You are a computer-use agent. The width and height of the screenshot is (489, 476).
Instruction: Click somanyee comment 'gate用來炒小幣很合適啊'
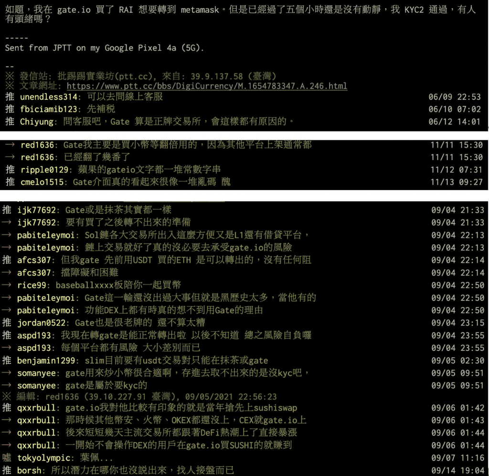click(187, 373)
